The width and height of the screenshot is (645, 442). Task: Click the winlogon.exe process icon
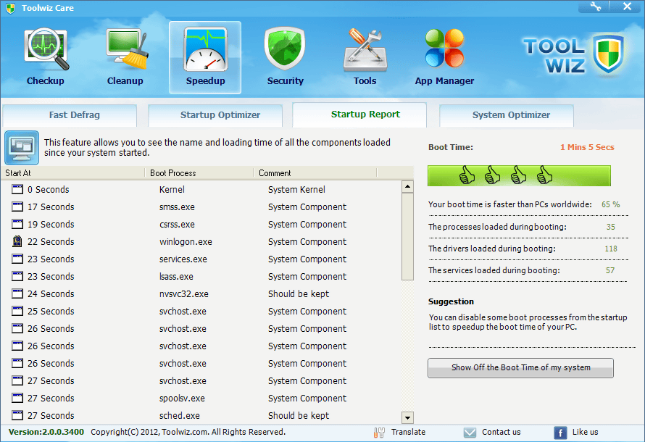[x=17, y=241]
